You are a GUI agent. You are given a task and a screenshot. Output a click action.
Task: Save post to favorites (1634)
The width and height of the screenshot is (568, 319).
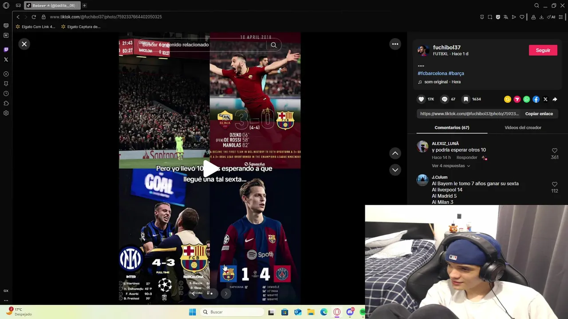point(465,99)
